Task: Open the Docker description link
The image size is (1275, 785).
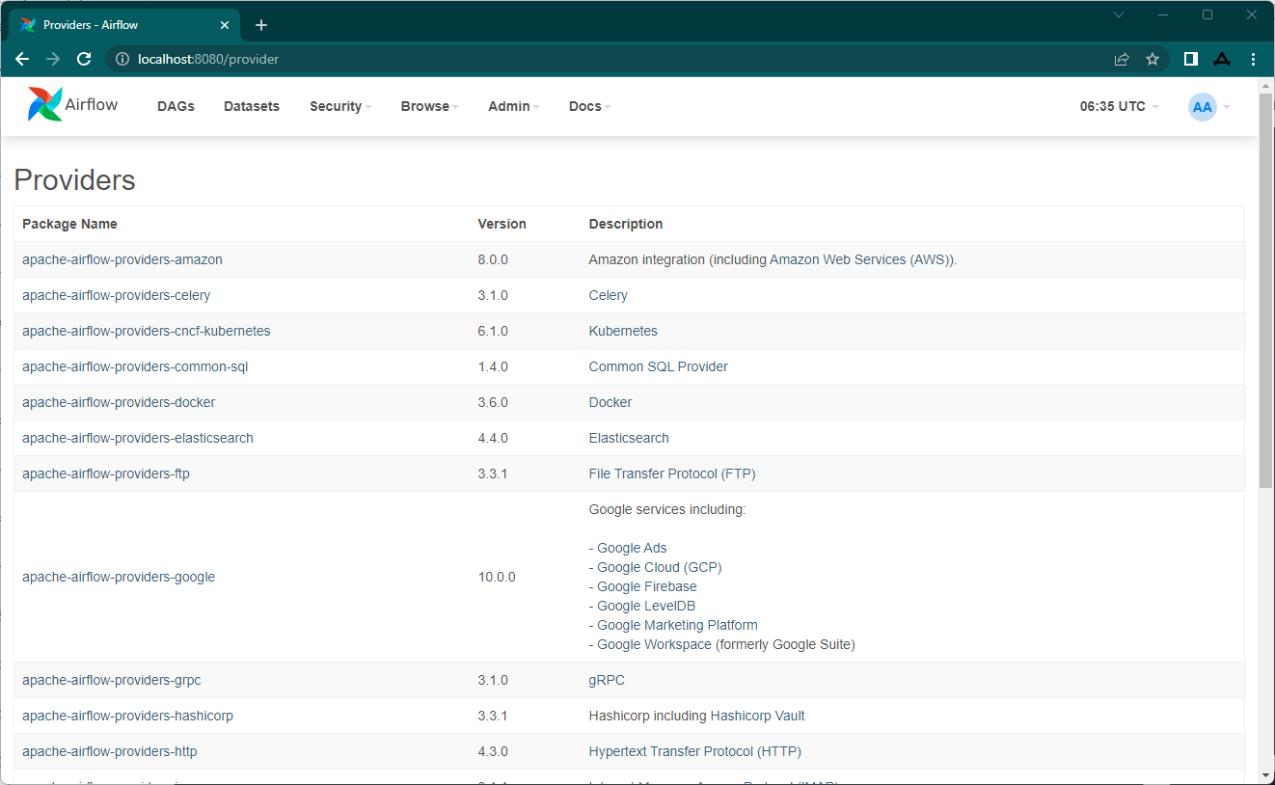Action: pos(610,402)
